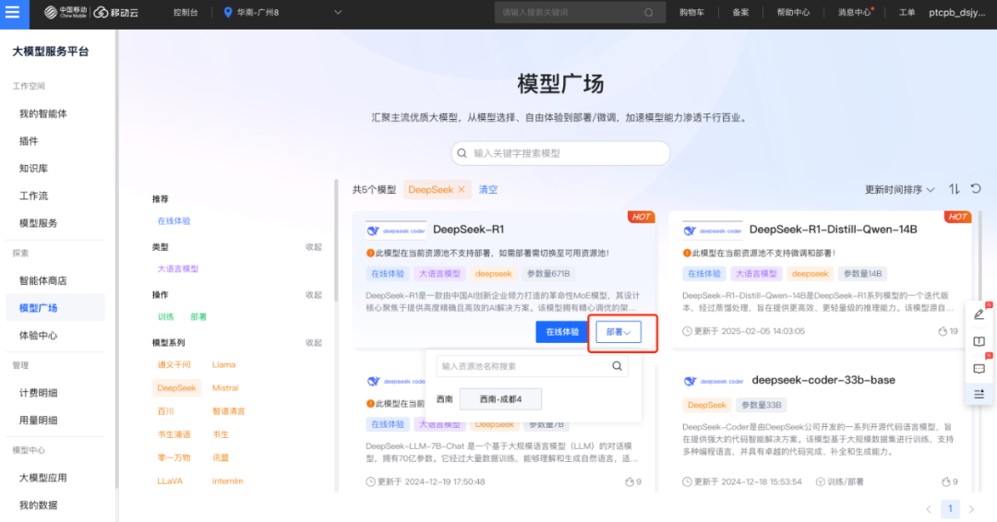The image size is (997, 522).
Task: Select the 大语言模型 type filter
Action: tap(178, 268)
